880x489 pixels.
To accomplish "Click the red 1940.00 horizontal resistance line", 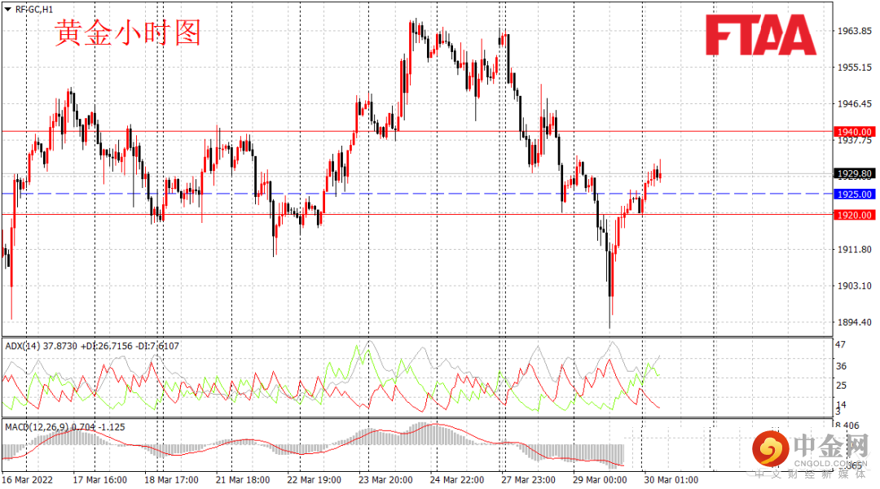I will pyautogui.click(x=416, y=132).
